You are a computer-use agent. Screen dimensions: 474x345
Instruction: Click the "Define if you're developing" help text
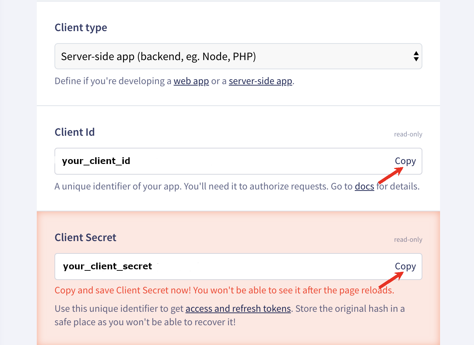click(x=113, y=81)
